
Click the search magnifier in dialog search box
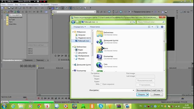tap(163, 22)
